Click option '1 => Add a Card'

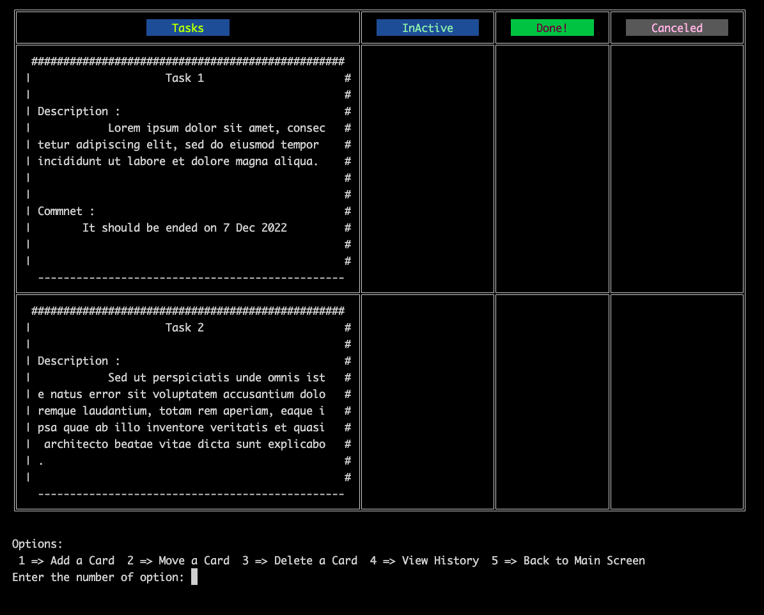(x=66, y=561)
